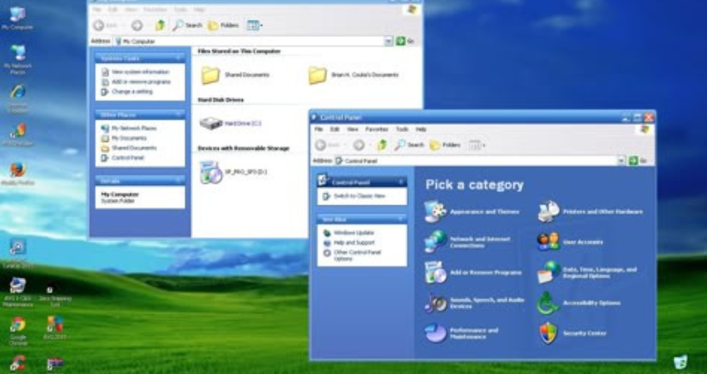
Task: Click Go button in Control Panel address bar
Action: (639, 161)
